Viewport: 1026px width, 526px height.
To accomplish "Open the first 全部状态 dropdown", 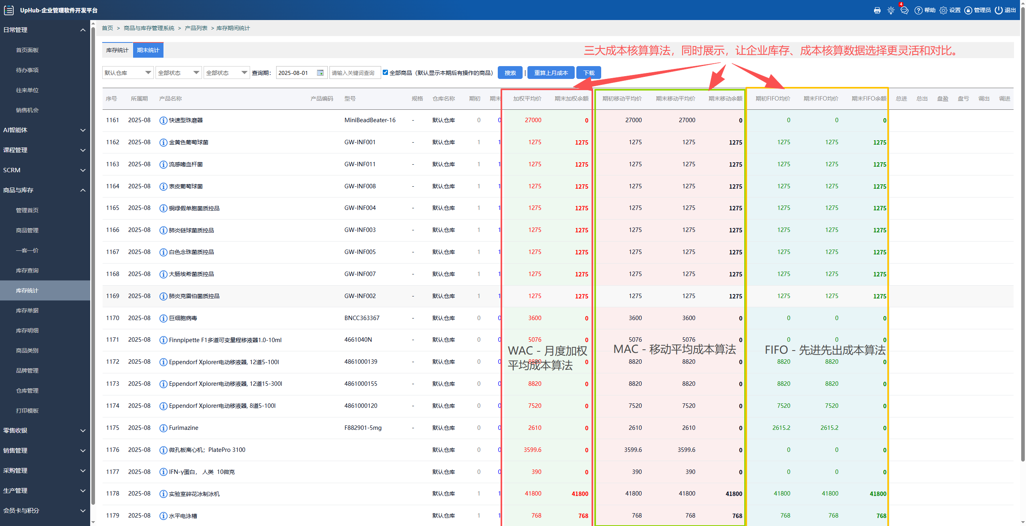I will (178, 73).
